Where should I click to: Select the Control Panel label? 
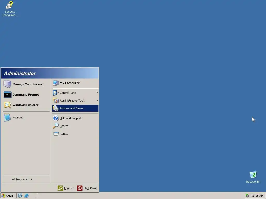68,93
